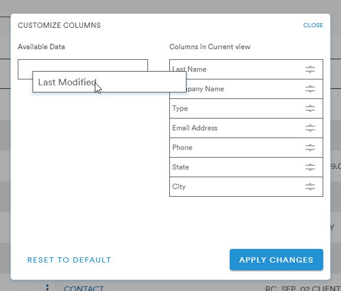The width and height of the screenshot is (341, 291).
Task: Click the drag handle on the Company Name row
Action: pos(310,89)
